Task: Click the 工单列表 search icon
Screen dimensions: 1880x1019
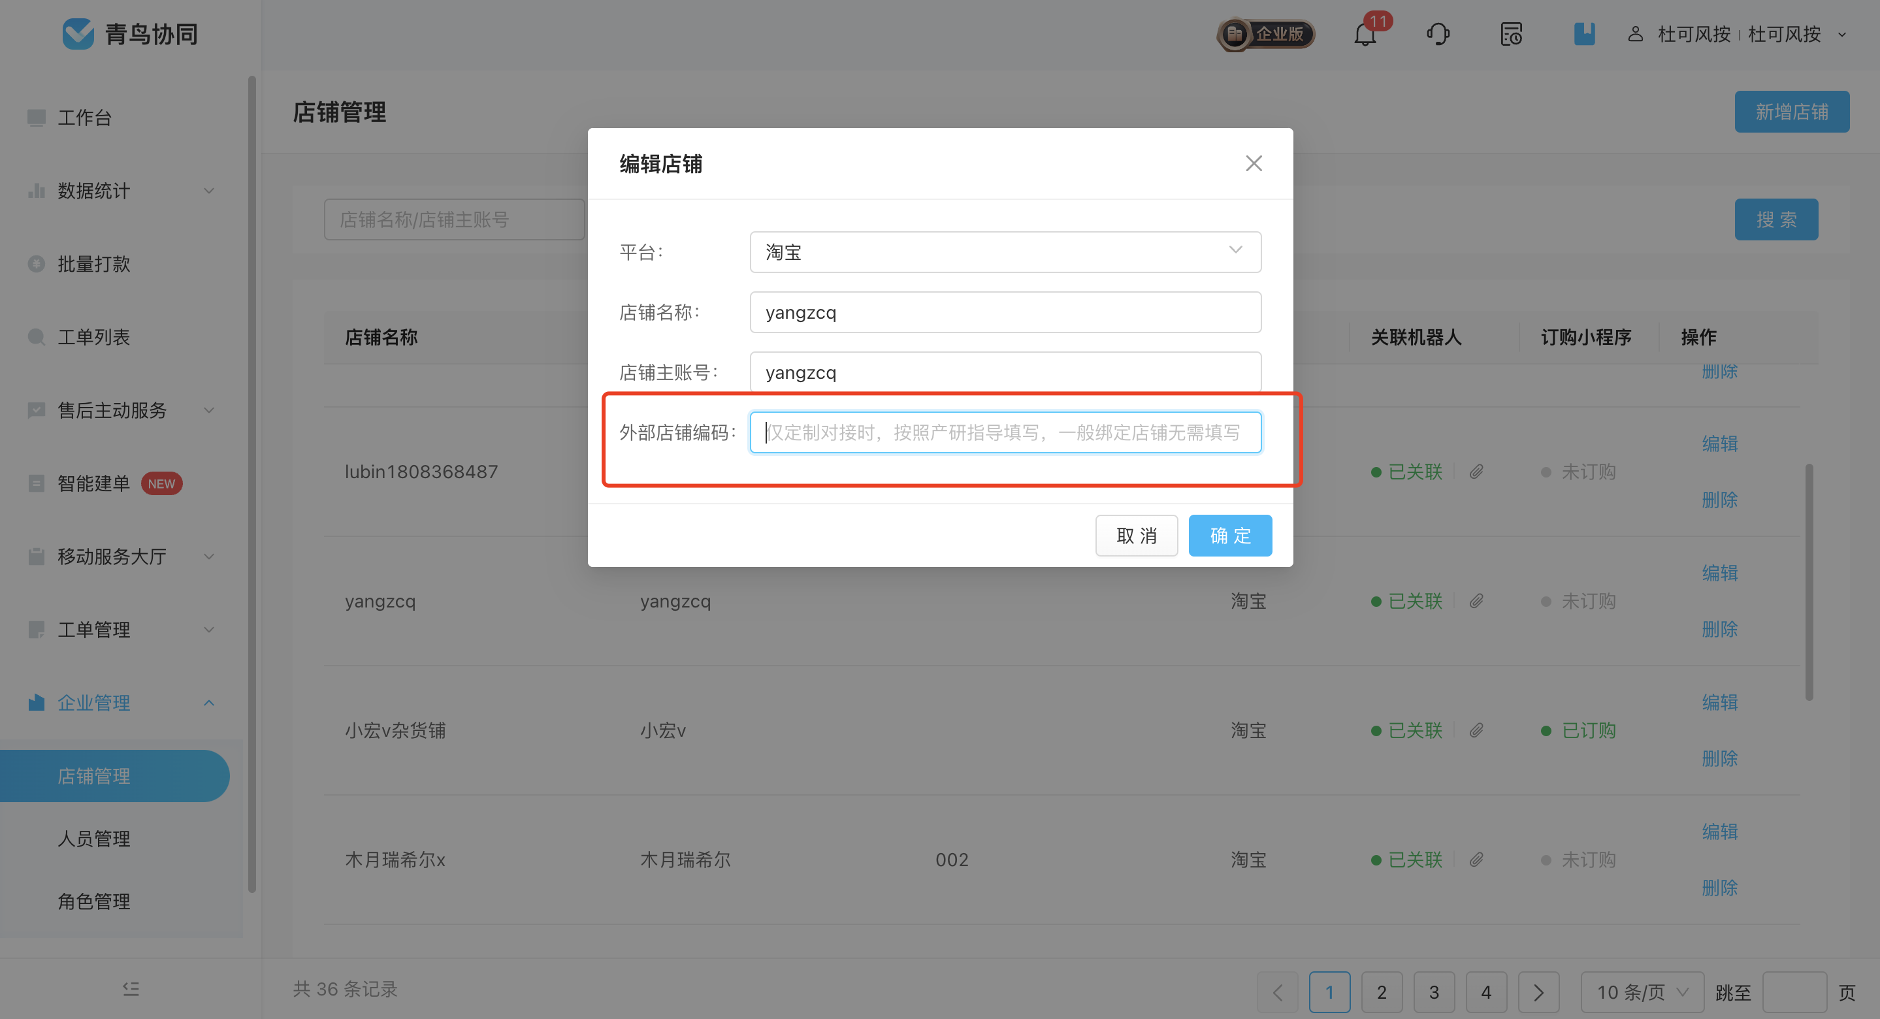Action: [37, 336]
